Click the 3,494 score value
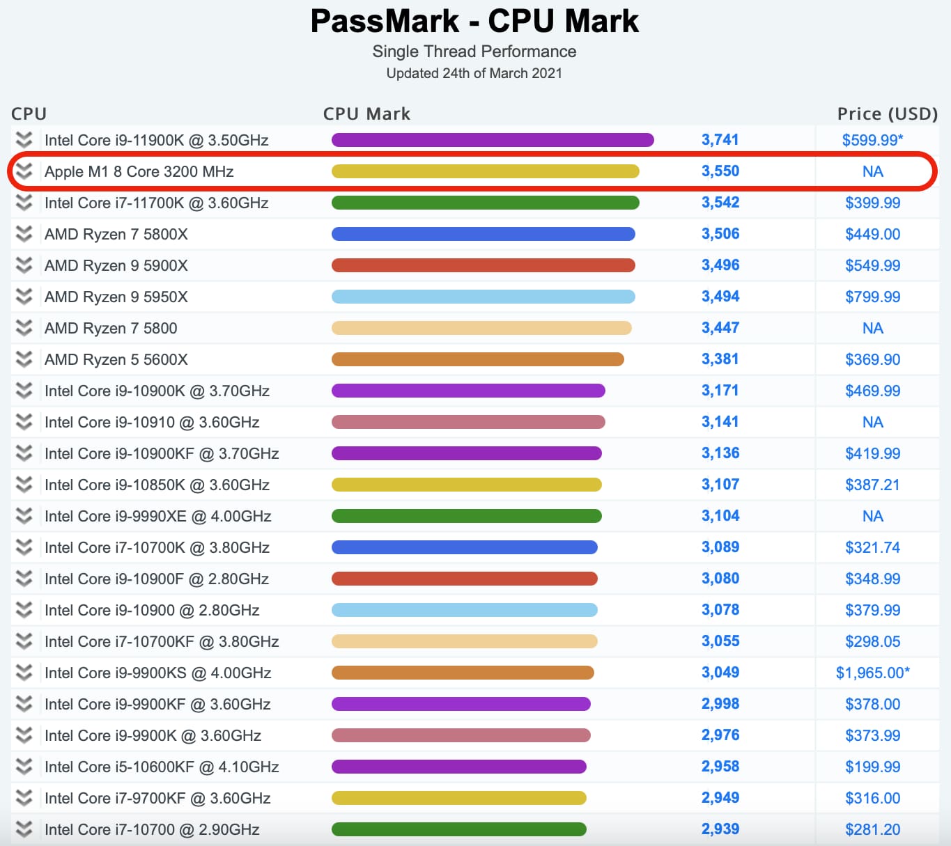951x846 pixels. pyautogui.click(x=720, y=296)
